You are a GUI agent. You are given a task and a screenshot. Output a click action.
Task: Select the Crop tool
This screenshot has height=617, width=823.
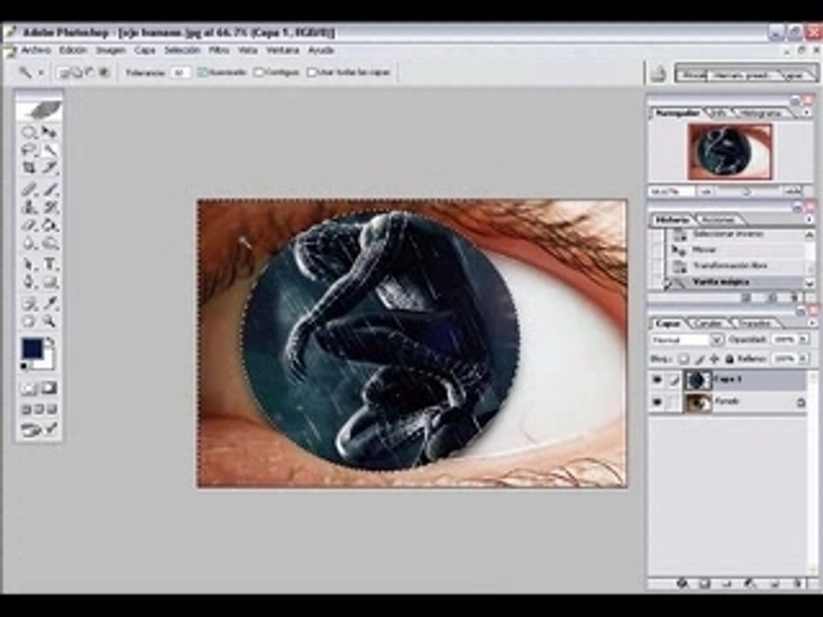pos(29,168)
